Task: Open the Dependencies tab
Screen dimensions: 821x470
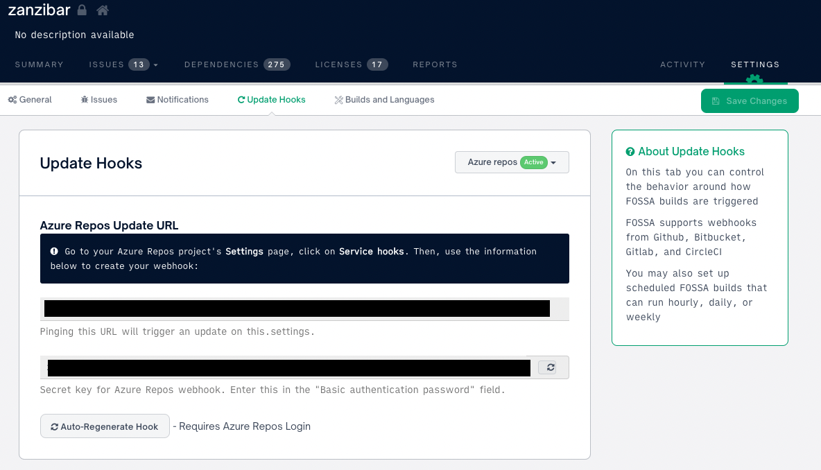Action: tap(237, 64)
